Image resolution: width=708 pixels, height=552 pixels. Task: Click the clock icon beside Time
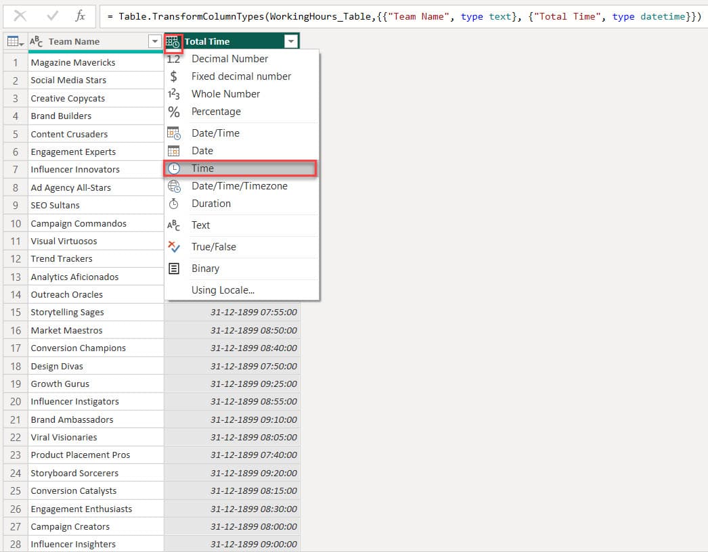(174, 168)
